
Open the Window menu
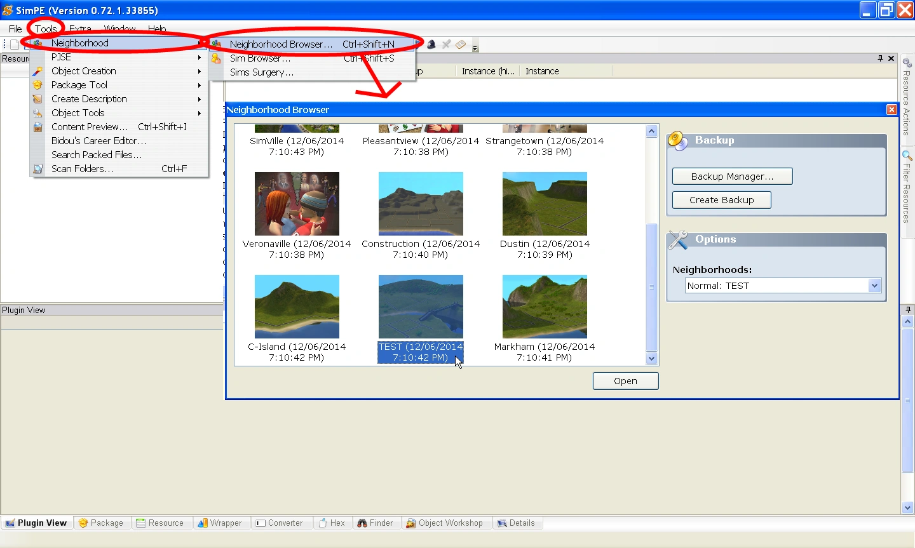point(119,29)
